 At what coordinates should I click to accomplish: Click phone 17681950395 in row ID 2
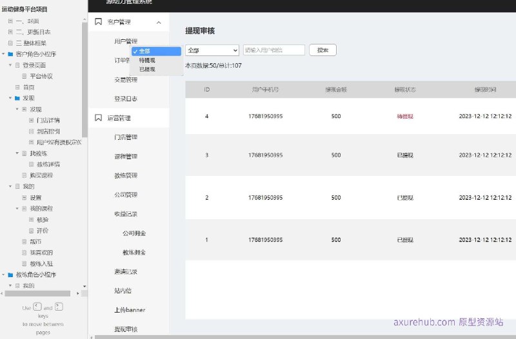pos(265,198)
